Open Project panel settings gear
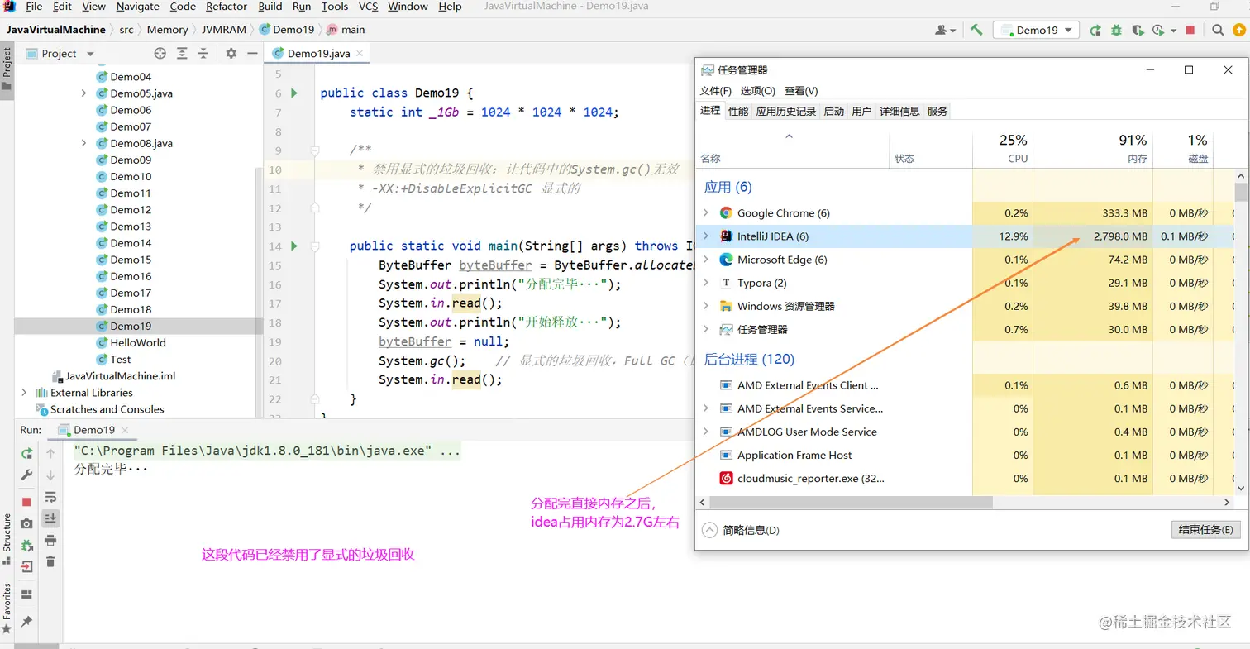1250x649 pixels. pyautogui.click(x=231, y=53)
